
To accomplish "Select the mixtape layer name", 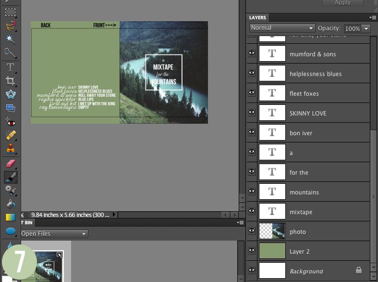I will 301,212.
